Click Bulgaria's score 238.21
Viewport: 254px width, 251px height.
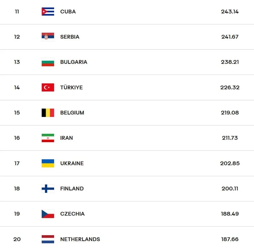[x=230, y=62]
